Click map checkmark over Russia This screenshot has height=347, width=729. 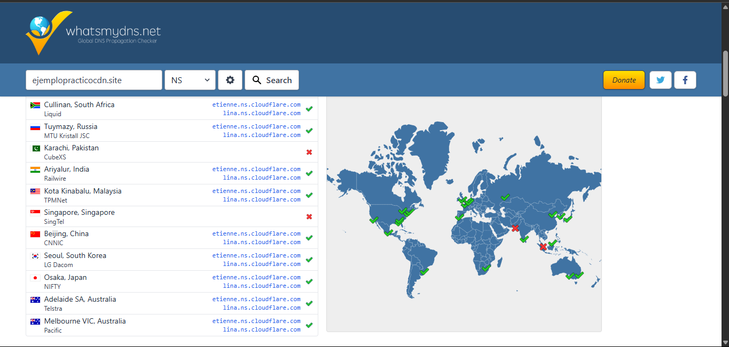505,197
